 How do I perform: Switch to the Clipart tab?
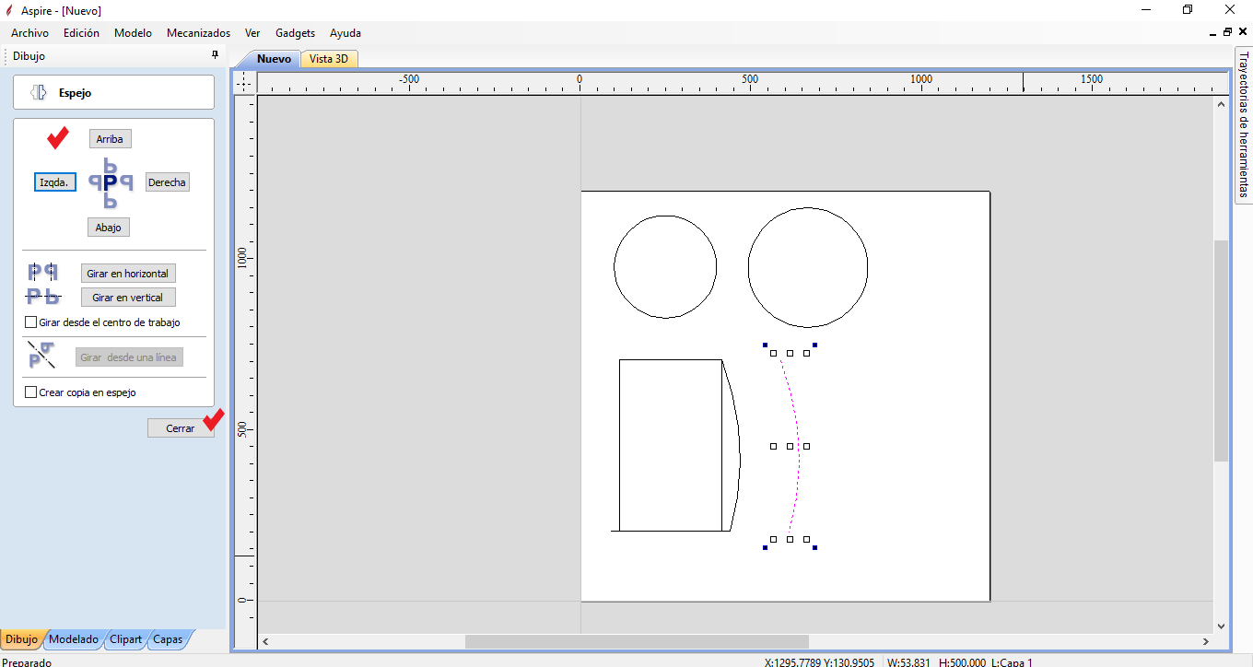click(x=125, y=639)
